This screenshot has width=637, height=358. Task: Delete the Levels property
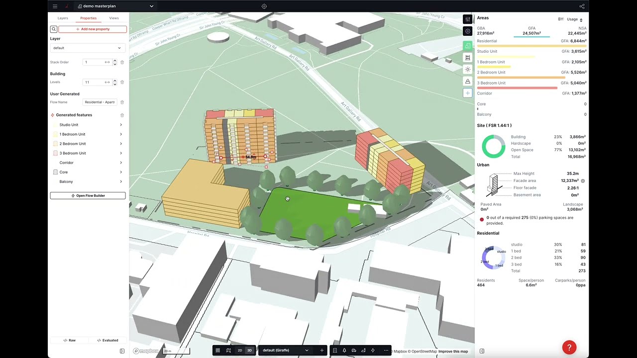click(122, 82)
